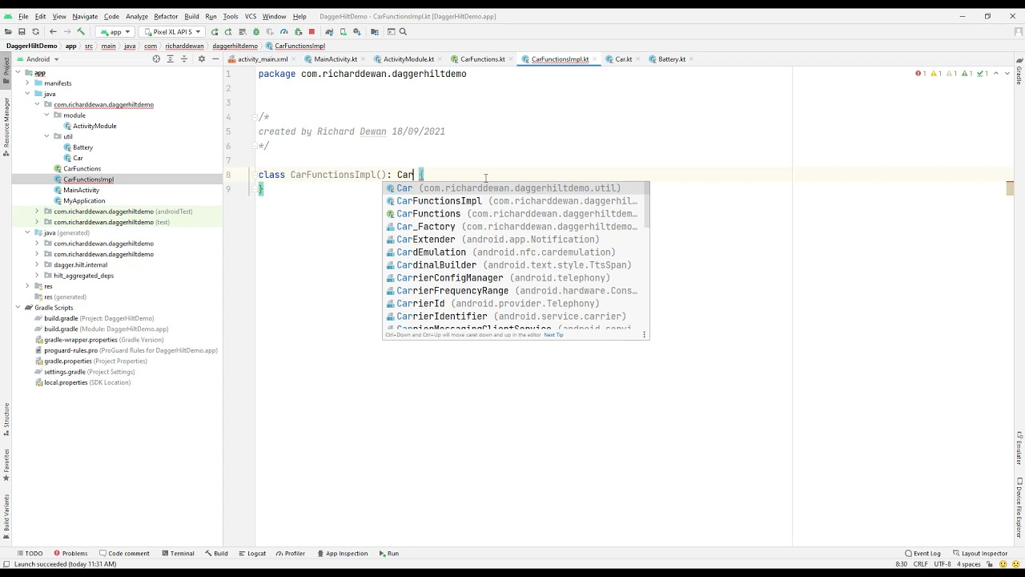
Task: Open completion popup options dots
Action: (x=644, y=335)
